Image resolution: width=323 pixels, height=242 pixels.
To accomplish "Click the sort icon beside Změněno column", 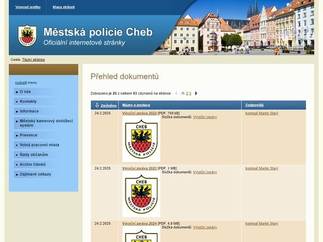I will (97, 105).
